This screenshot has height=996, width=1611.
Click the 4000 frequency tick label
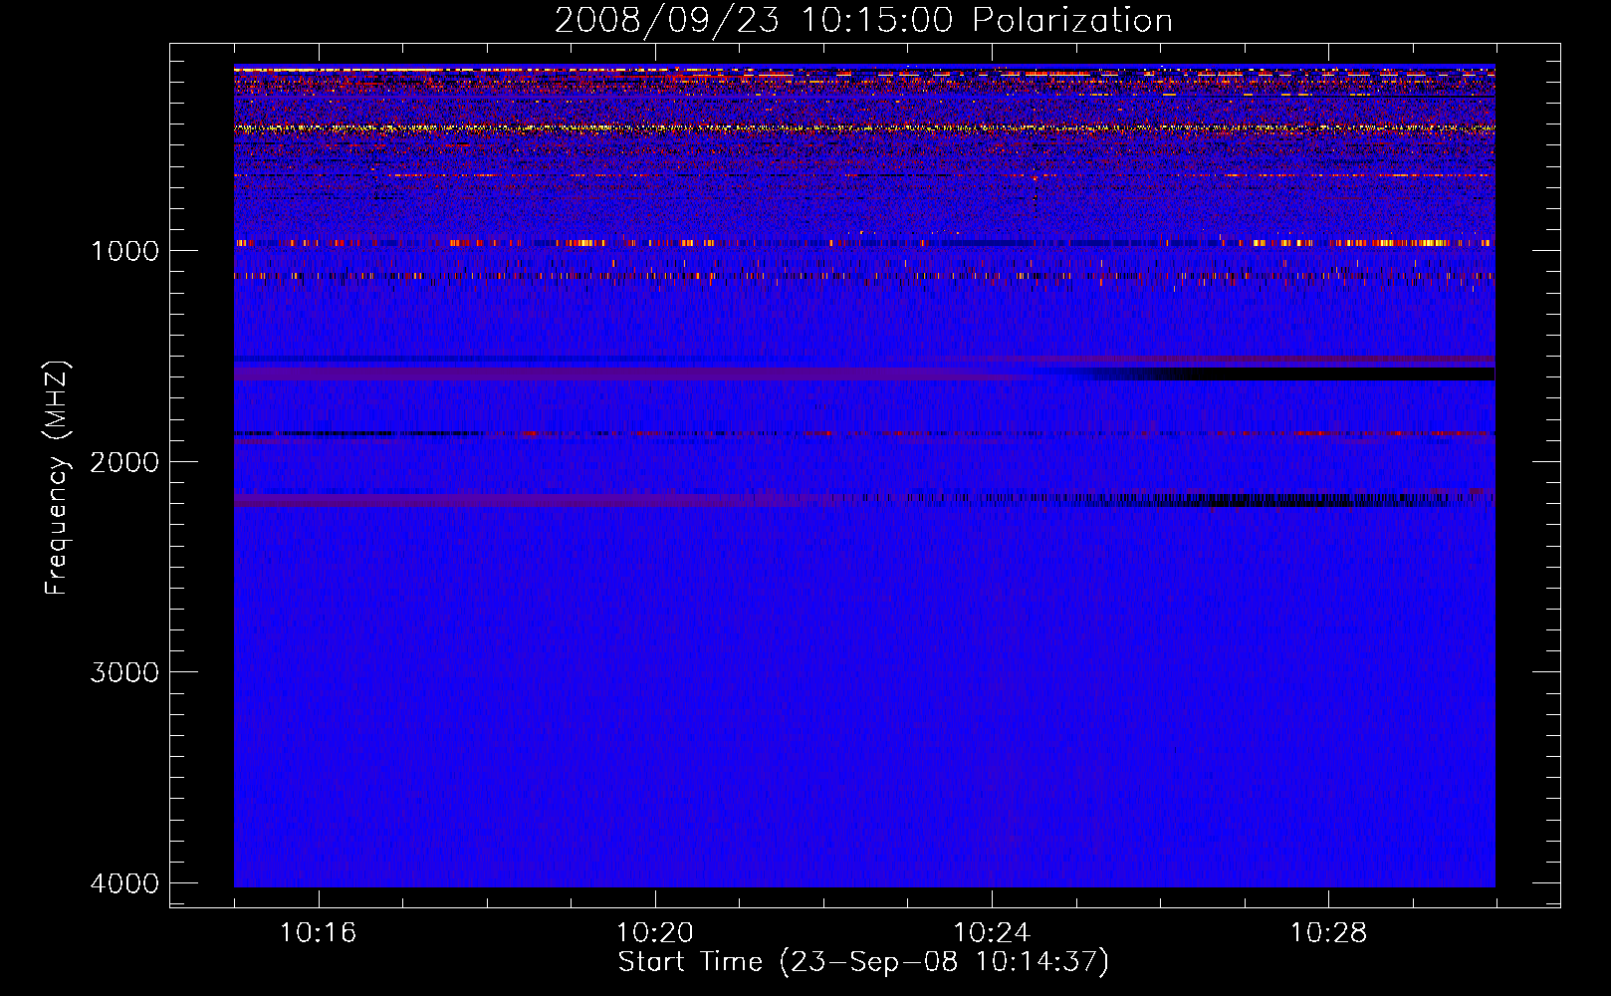[x=124, y=883]
